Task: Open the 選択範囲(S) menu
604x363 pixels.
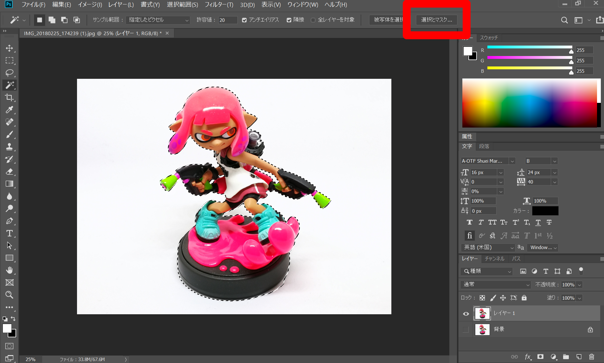Action: tap(183, 5)
